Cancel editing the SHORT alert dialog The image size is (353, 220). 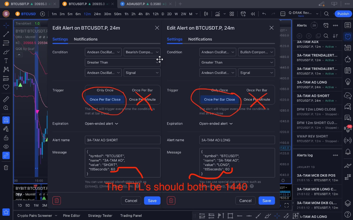131,201
